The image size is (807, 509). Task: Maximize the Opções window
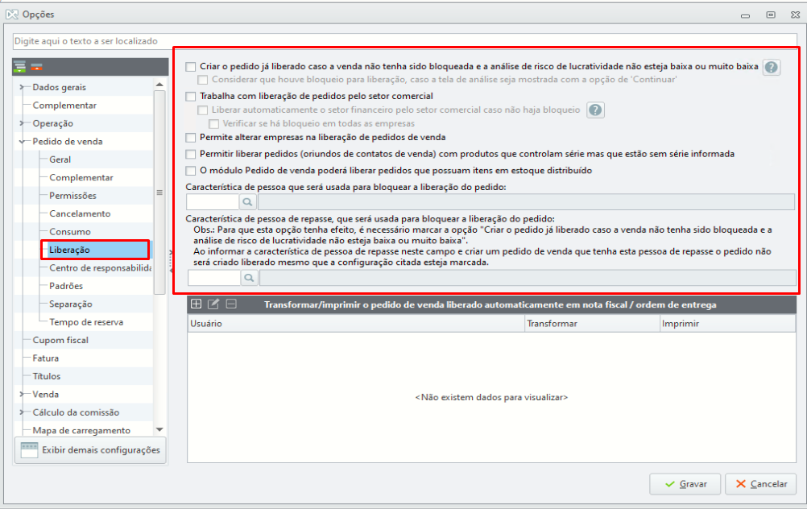(771, 14)
